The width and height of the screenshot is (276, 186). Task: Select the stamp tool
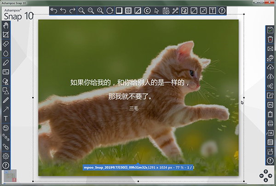coord(6,81)
